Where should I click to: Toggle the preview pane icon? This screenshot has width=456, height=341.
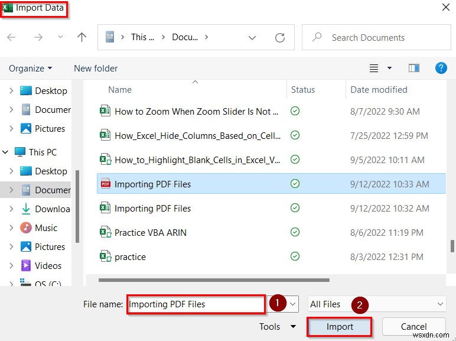pyautogui.click(x=414, y=68)
